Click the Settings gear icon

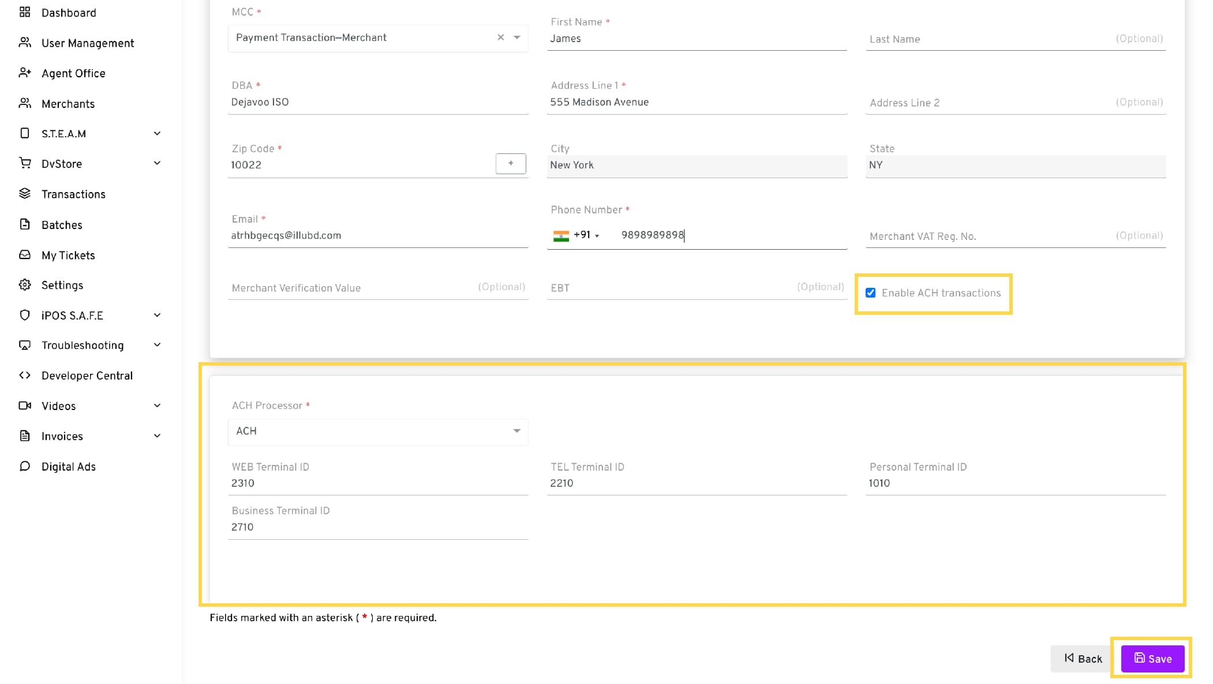[x=25, y=285]
